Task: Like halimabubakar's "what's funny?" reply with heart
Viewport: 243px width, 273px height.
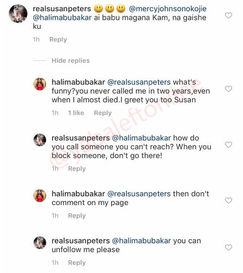Action: [229, 89]
